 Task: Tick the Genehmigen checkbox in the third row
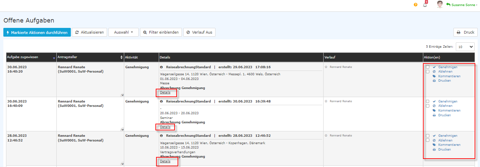tap(427, 136)
